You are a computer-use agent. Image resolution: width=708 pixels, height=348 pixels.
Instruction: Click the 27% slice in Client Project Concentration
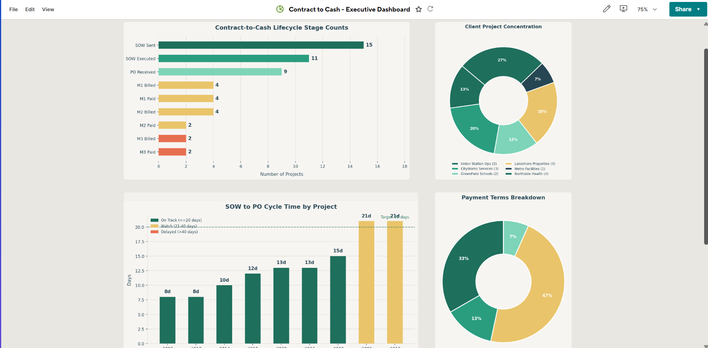[503, 60]
